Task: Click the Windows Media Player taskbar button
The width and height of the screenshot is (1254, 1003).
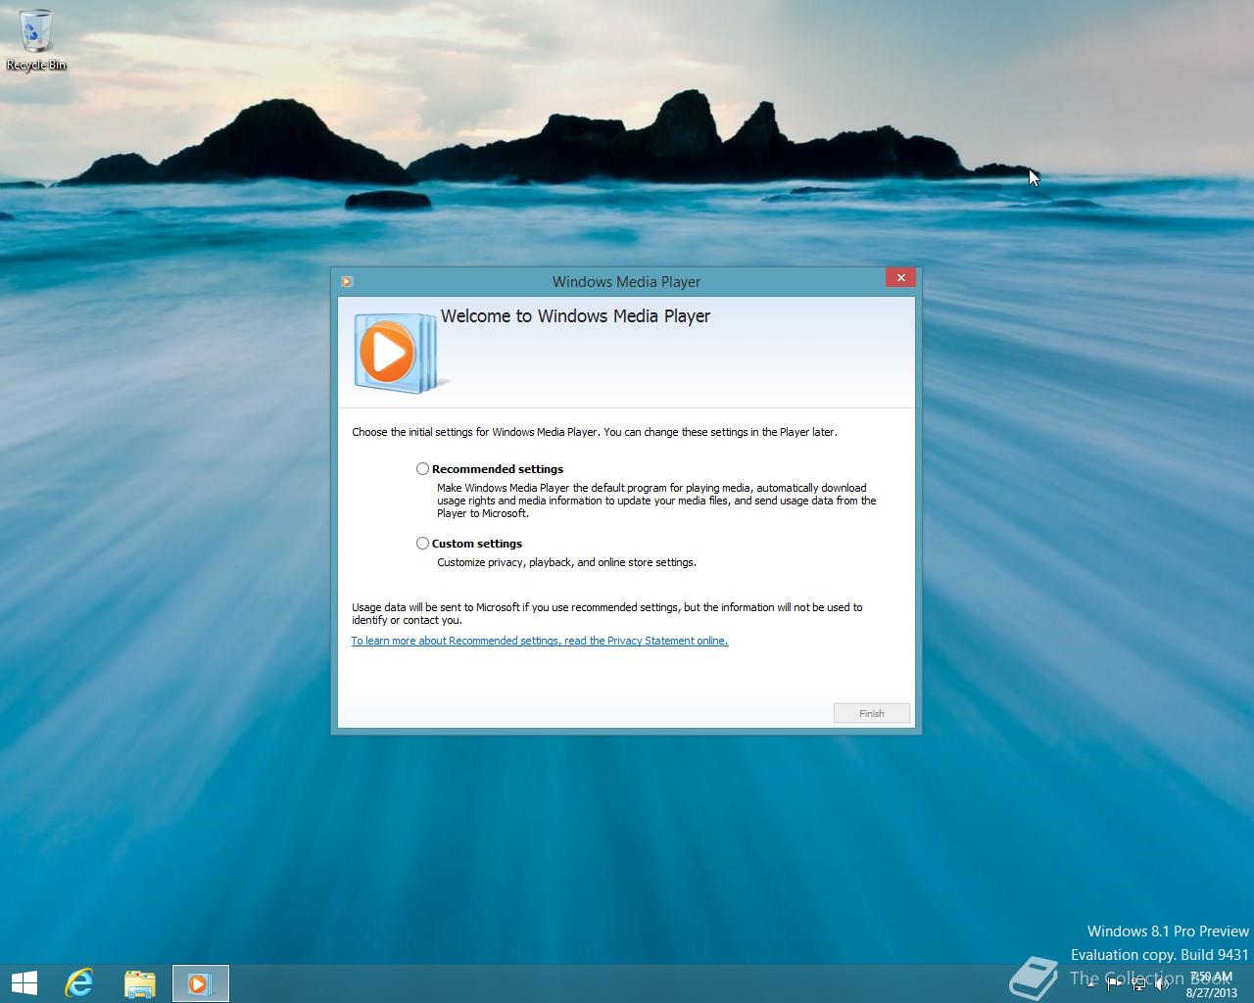Action: [201, 983]
